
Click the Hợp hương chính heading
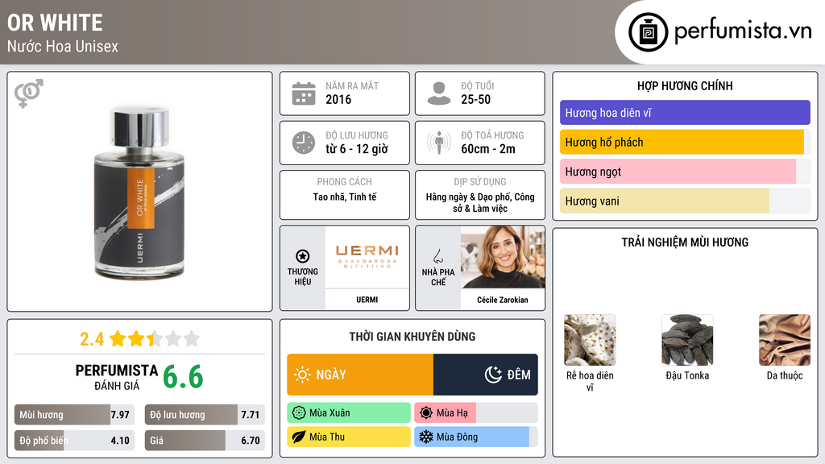pyautogui.click(x=685, y=85)
